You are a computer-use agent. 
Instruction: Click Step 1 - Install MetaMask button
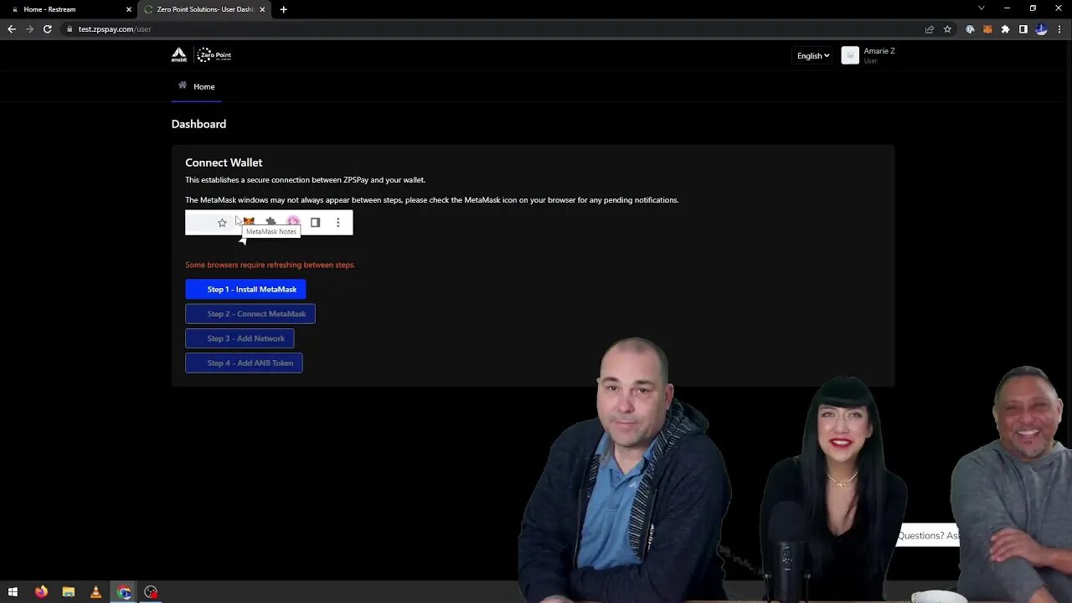pyautogui.click(x=245, y=289)
